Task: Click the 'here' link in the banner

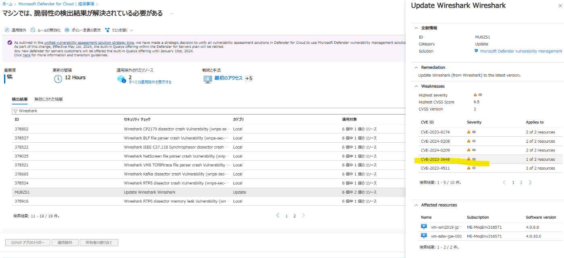Action: point(27,55)
